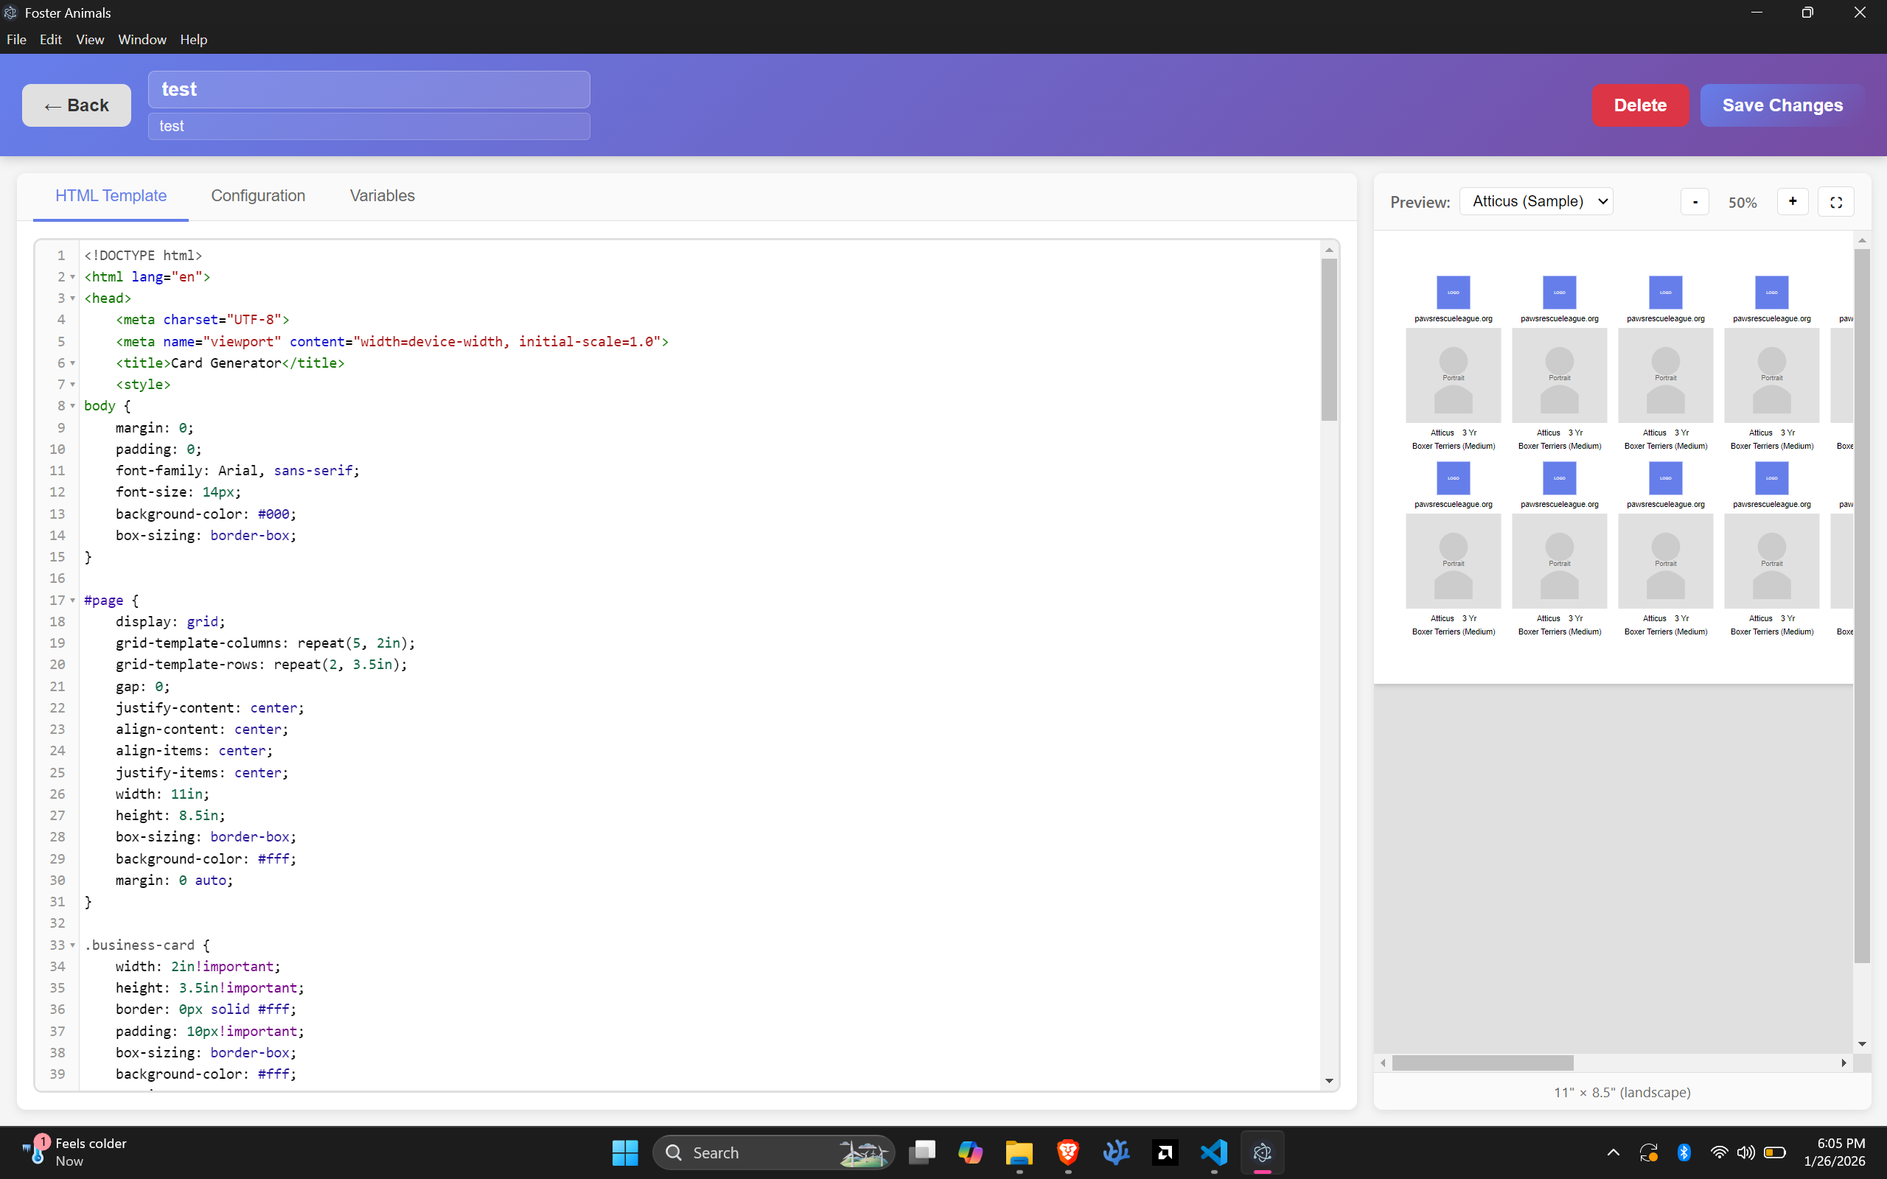Switch to the Configuration tab
The width and height of the screenshot is (1887, 1179).
coord(258,196)
